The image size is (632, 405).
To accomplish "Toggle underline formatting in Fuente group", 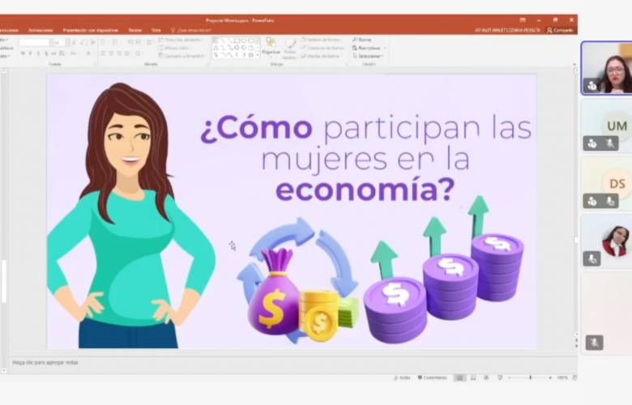I will 38,53.
